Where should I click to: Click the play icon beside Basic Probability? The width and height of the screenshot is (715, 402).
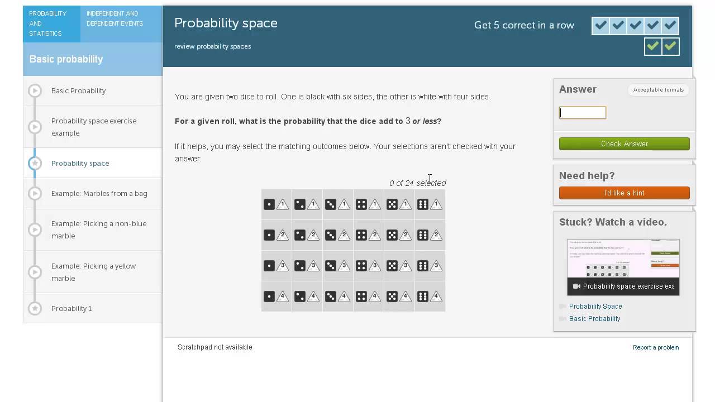point(35,90)
